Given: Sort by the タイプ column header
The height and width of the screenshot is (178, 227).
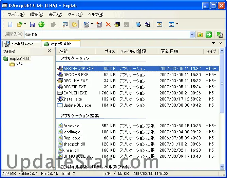Looking at the screenshot, I should click(211, 51).
